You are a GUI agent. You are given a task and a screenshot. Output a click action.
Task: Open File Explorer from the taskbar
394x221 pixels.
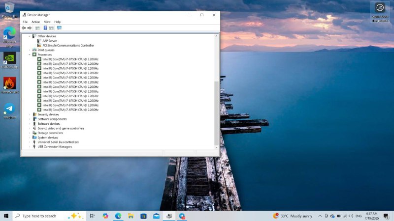[131, 216]
